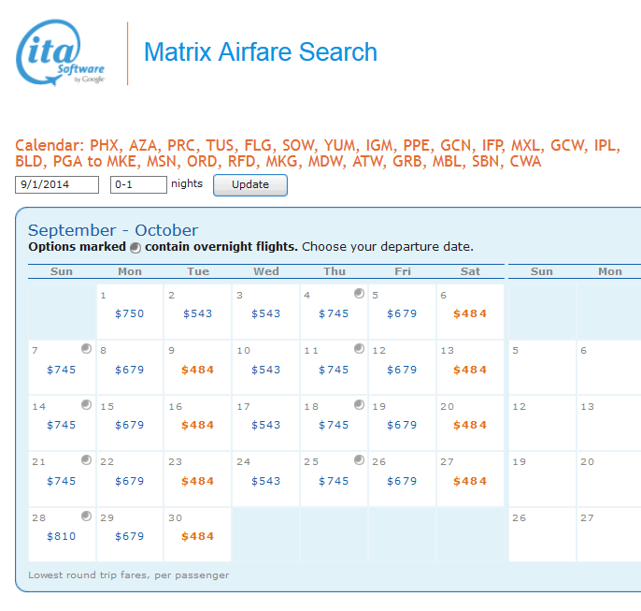Select the $484 fare on September 30

(x=197, y=536)
